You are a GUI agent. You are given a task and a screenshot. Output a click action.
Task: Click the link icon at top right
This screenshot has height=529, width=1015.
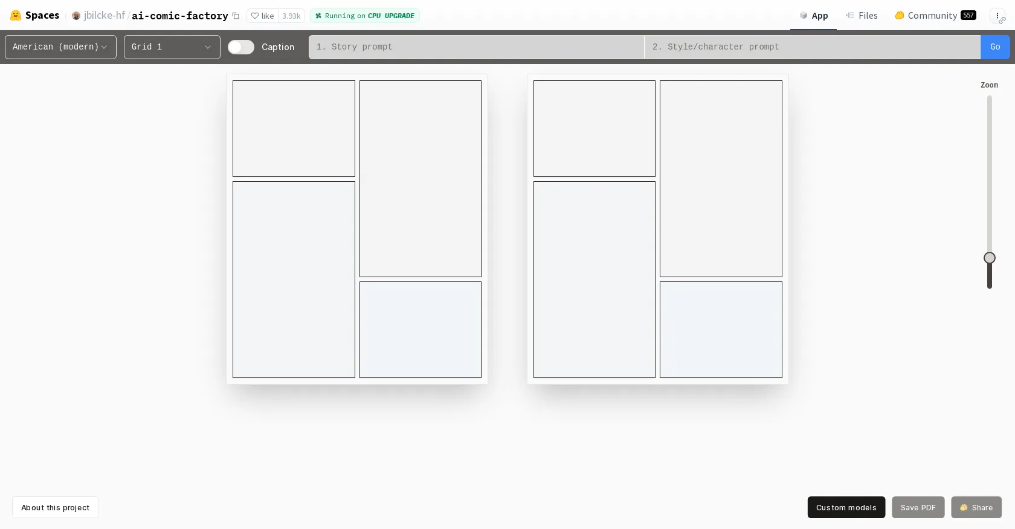tap(1002, 21)
